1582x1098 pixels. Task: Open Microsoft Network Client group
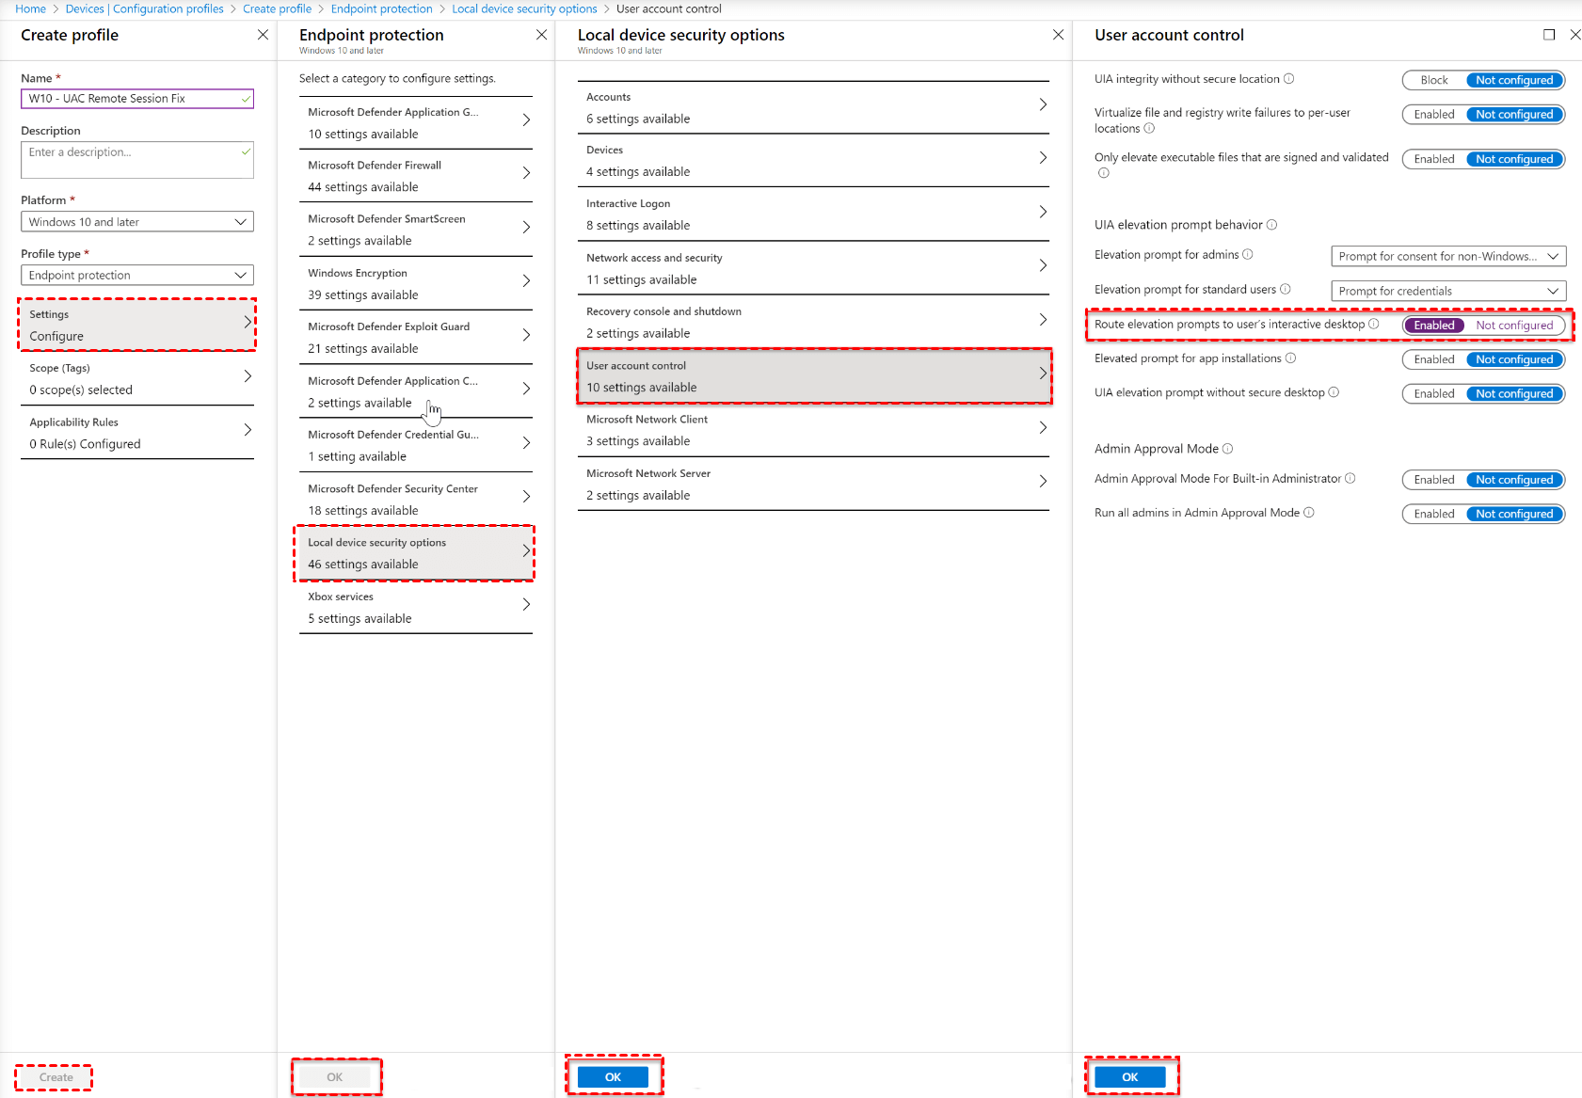coord(813,430)
